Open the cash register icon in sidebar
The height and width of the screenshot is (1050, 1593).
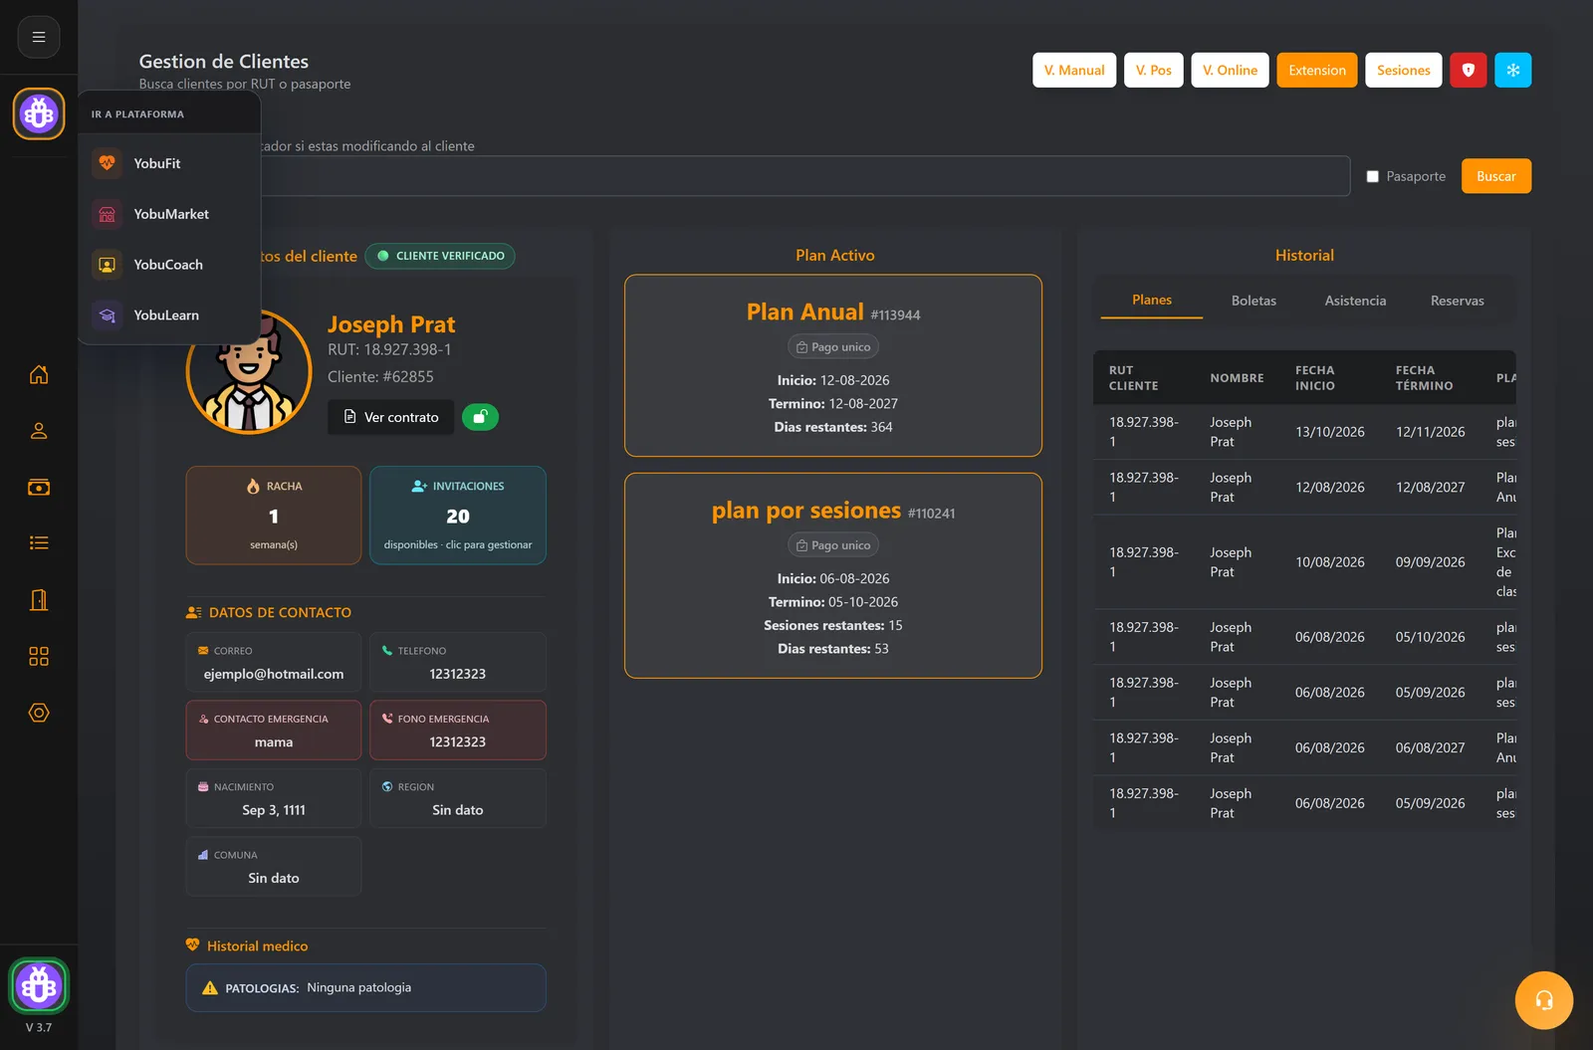coord(39,487)
